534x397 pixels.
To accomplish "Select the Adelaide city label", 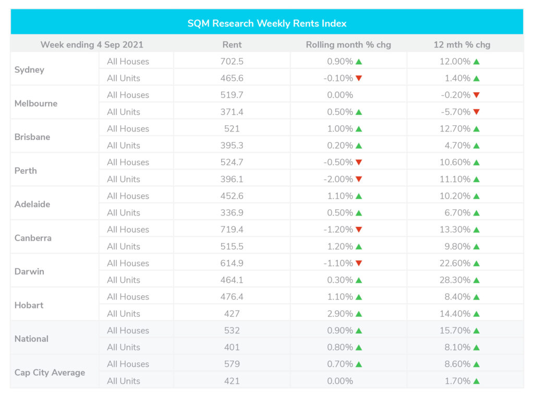I will coord(32,204).
